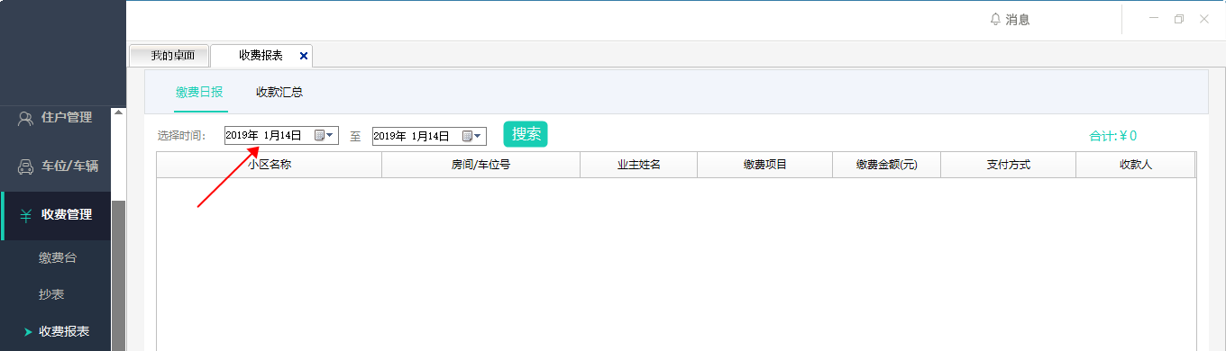Viewport: 1226px width, 351px height.
Task: Open end date calendar dropdown
Action: coord(472,136)
